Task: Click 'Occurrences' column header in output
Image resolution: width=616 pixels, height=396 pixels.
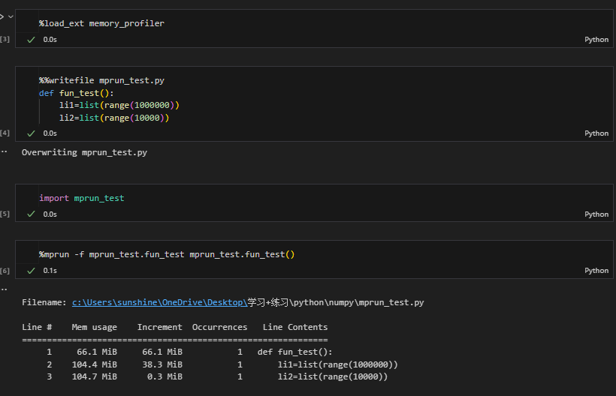Action: tap(219, 327)
